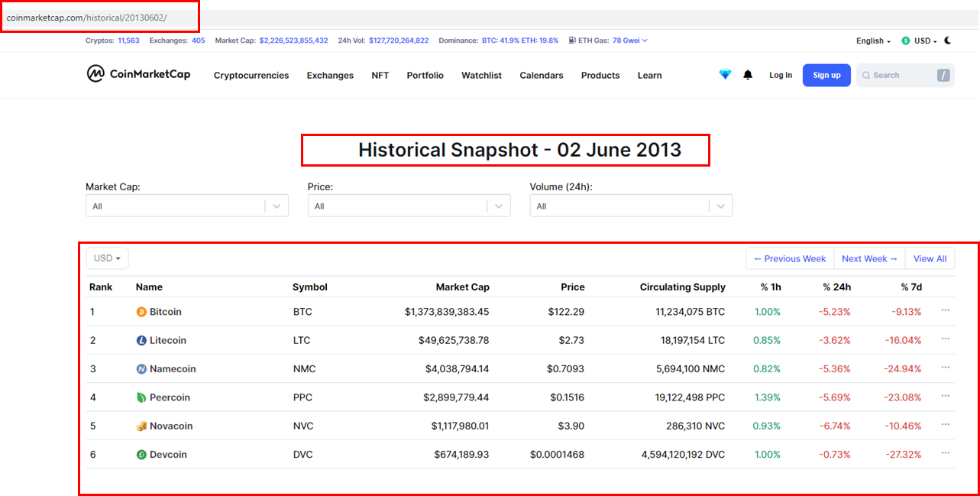This screenshot has height=496, width=980.
Task: Click the ETH Gas pump icon
Action: coord(572,41)
